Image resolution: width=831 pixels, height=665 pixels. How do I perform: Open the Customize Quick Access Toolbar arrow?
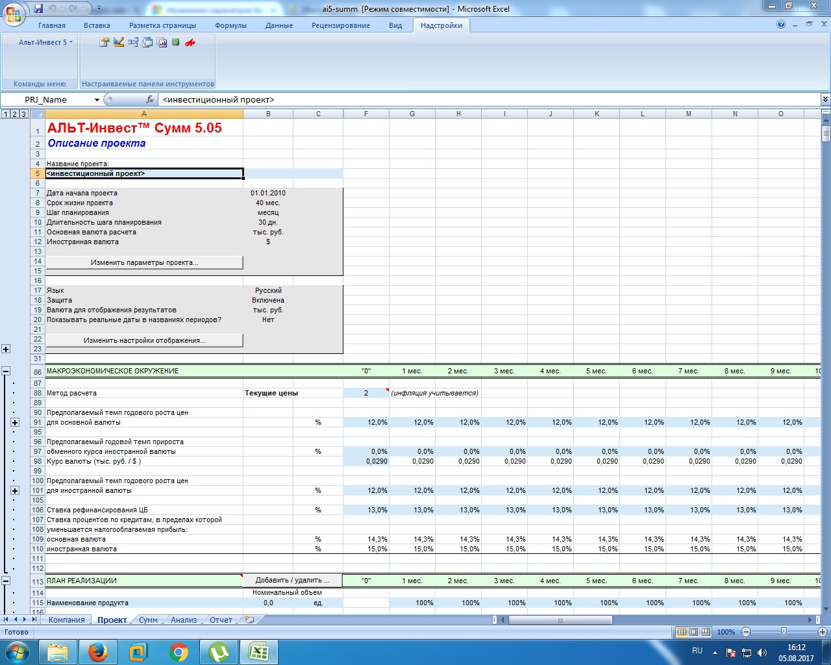click(x=99, y=8)
